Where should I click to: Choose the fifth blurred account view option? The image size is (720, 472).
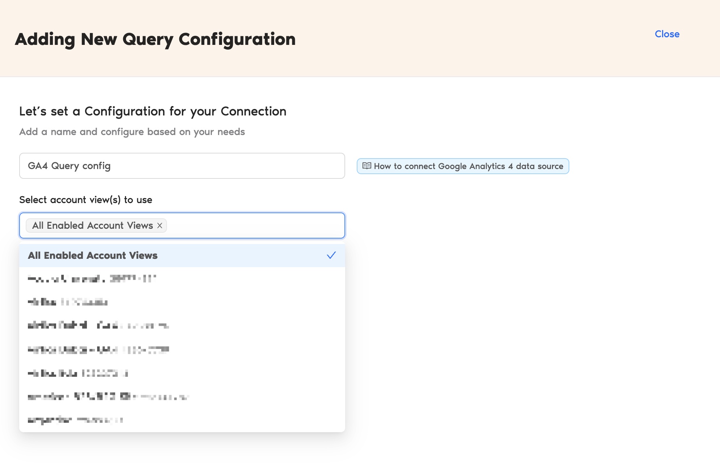pyautogui.click(x=78, y=373)
